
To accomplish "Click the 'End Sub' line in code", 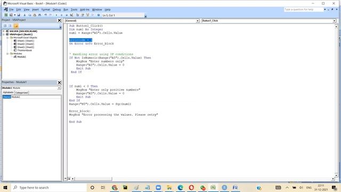I will (75, 122).
